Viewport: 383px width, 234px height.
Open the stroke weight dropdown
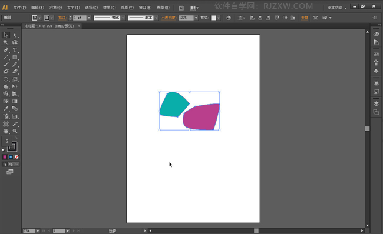pyautogui.click(x=89, y=18)
